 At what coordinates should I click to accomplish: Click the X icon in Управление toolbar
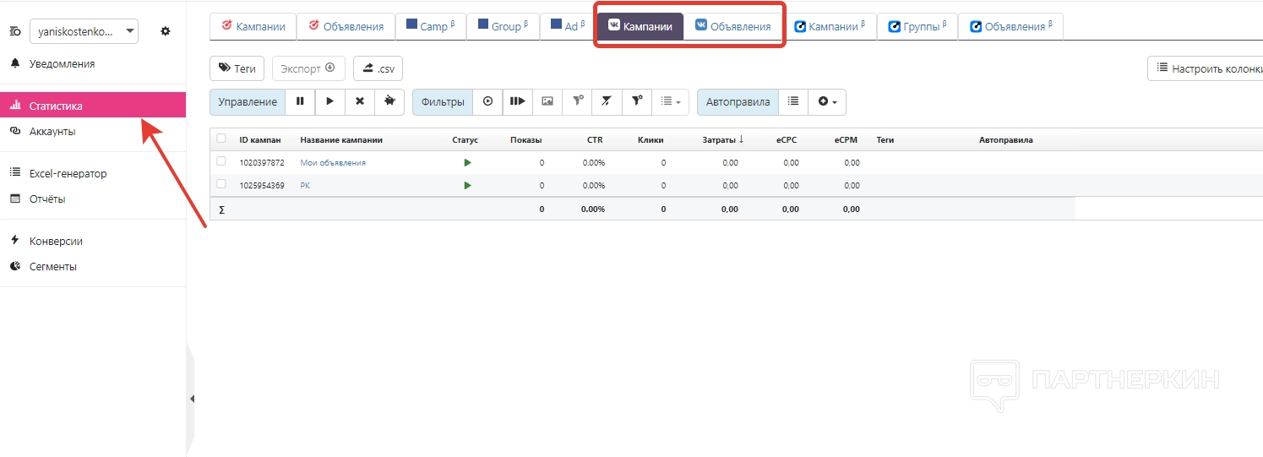[360, 101]
